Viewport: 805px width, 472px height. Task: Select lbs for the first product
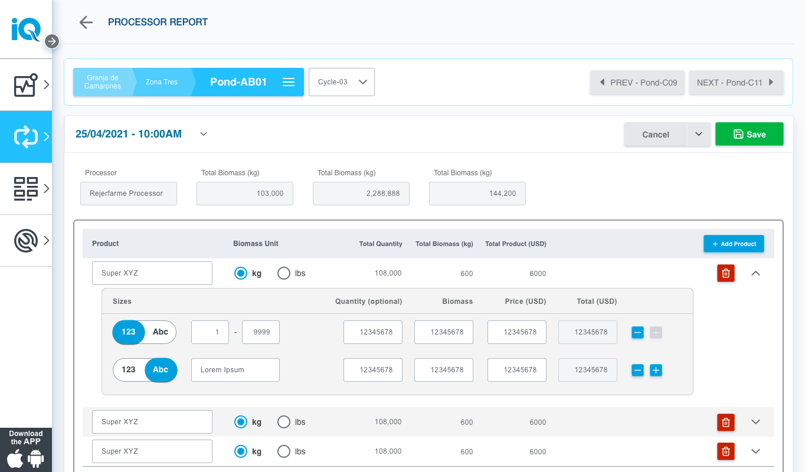[284, 274]
